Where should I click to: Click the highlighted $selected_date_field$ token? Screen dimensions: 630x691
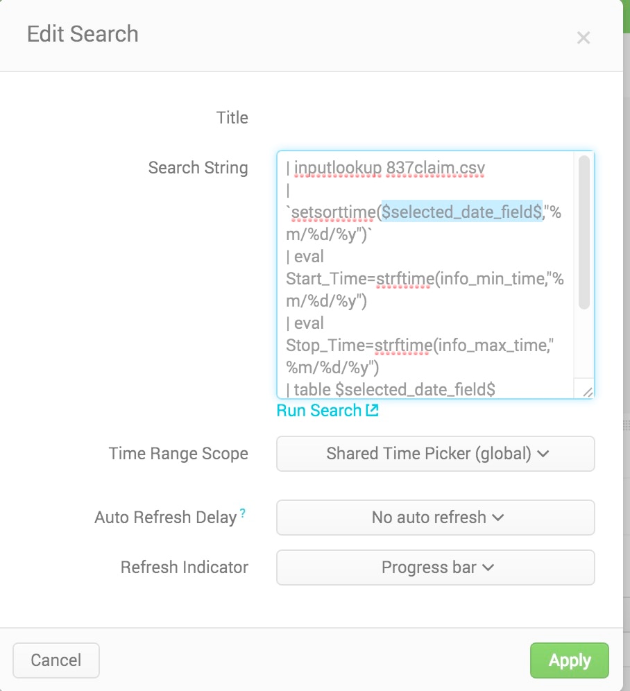tap(462, 212)
